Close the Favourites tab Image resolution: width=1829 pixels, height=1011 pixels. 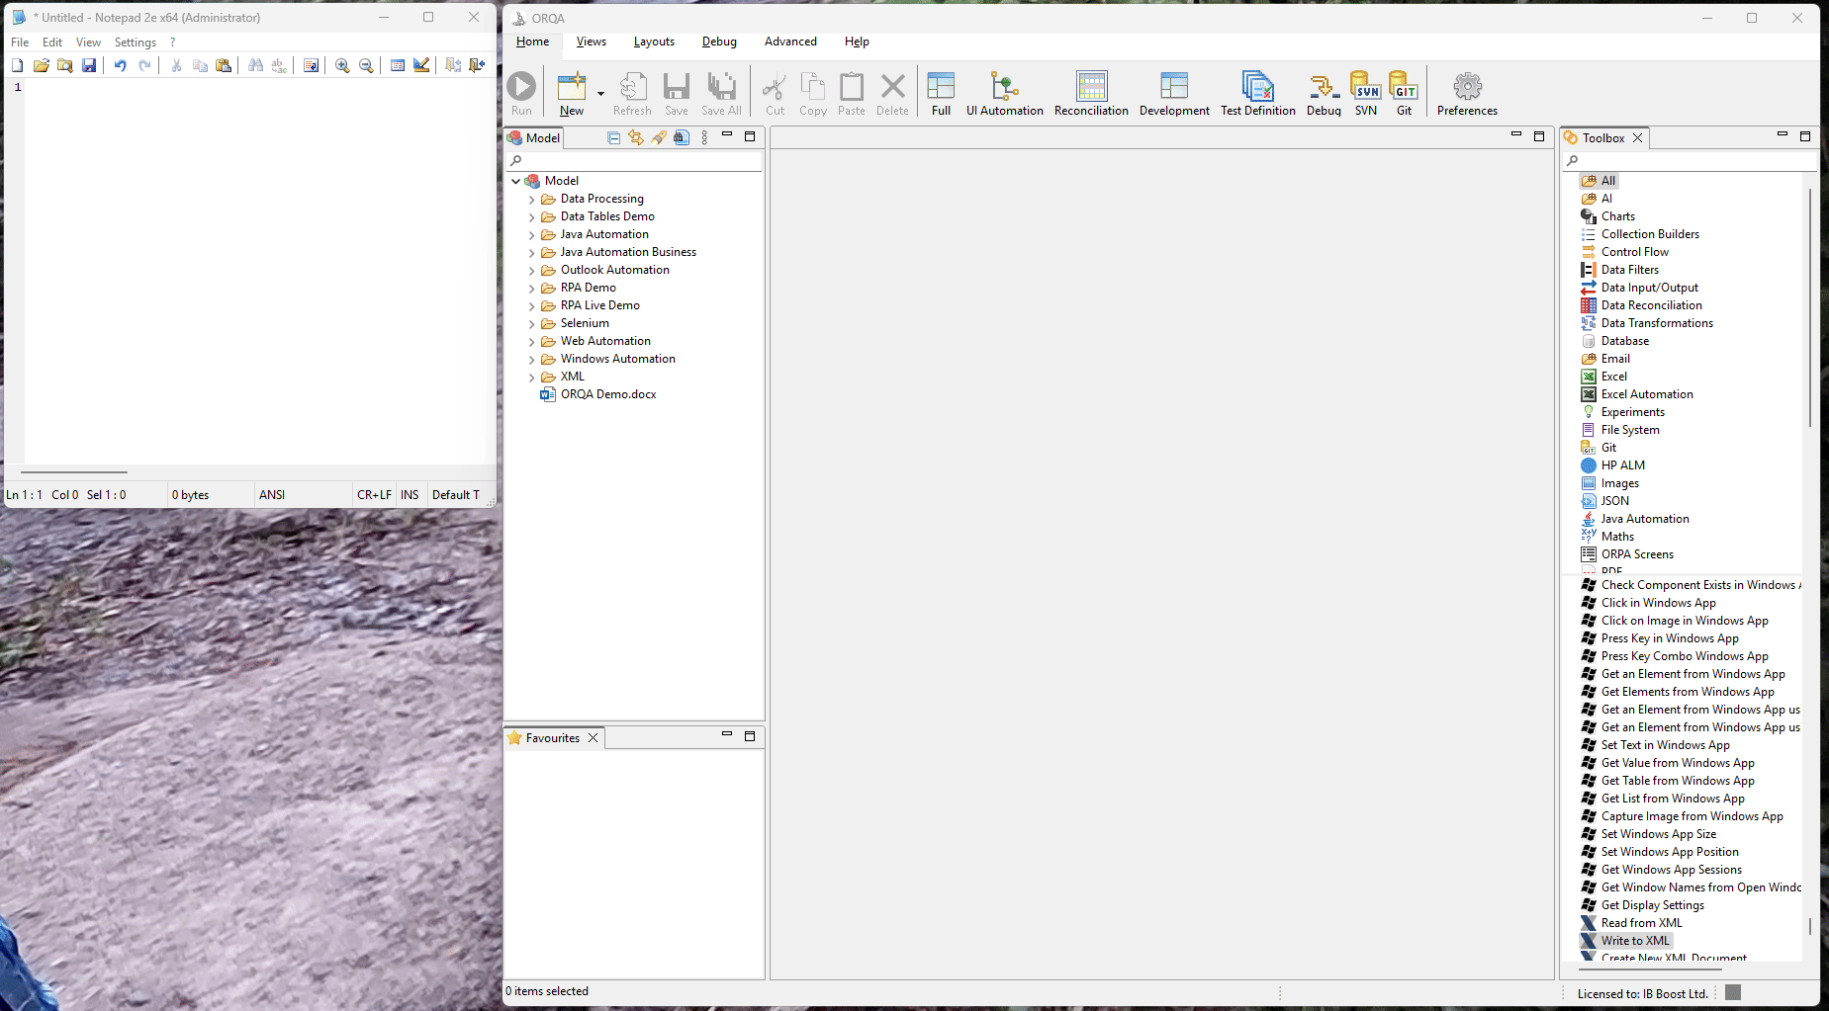point(593,738)
